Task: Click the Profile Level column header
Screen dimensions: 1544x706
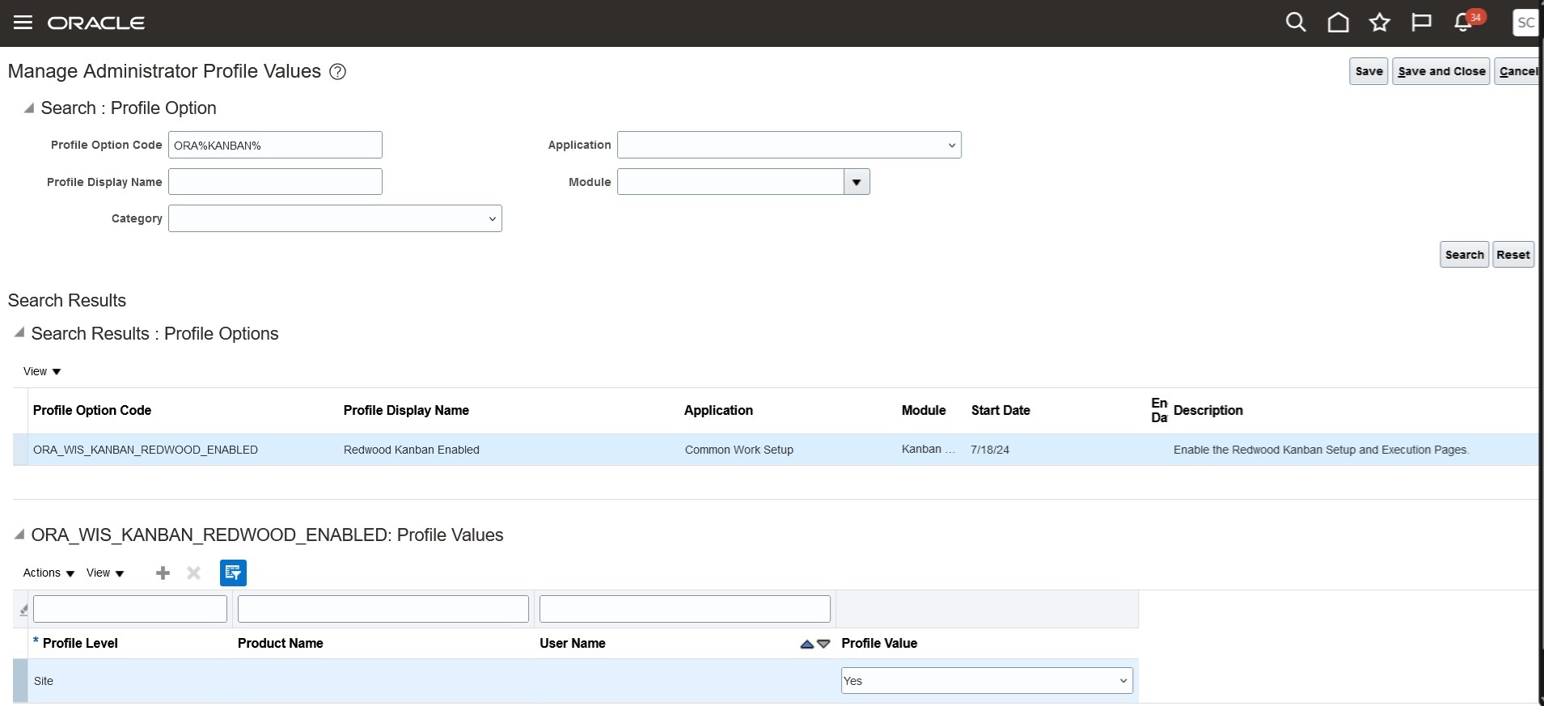Action: 80,643
